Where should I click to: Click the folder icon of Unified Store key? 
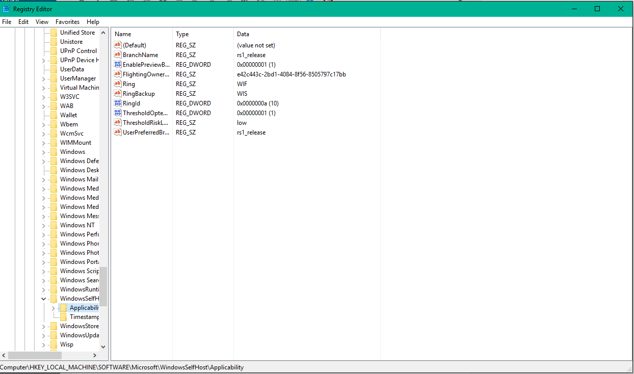[54, 33]
